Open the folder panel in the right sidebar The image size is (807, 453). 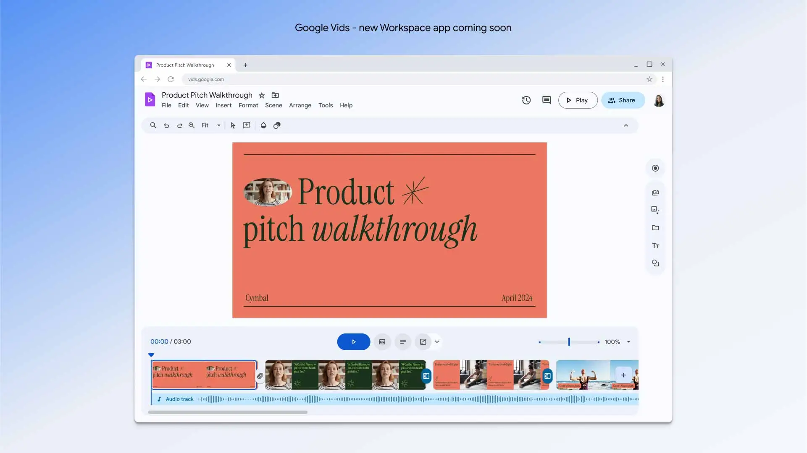(655, 228)
